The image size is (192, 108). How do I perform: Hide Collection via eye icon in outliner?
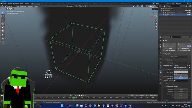pyautogui.click(x=188, y=11)
